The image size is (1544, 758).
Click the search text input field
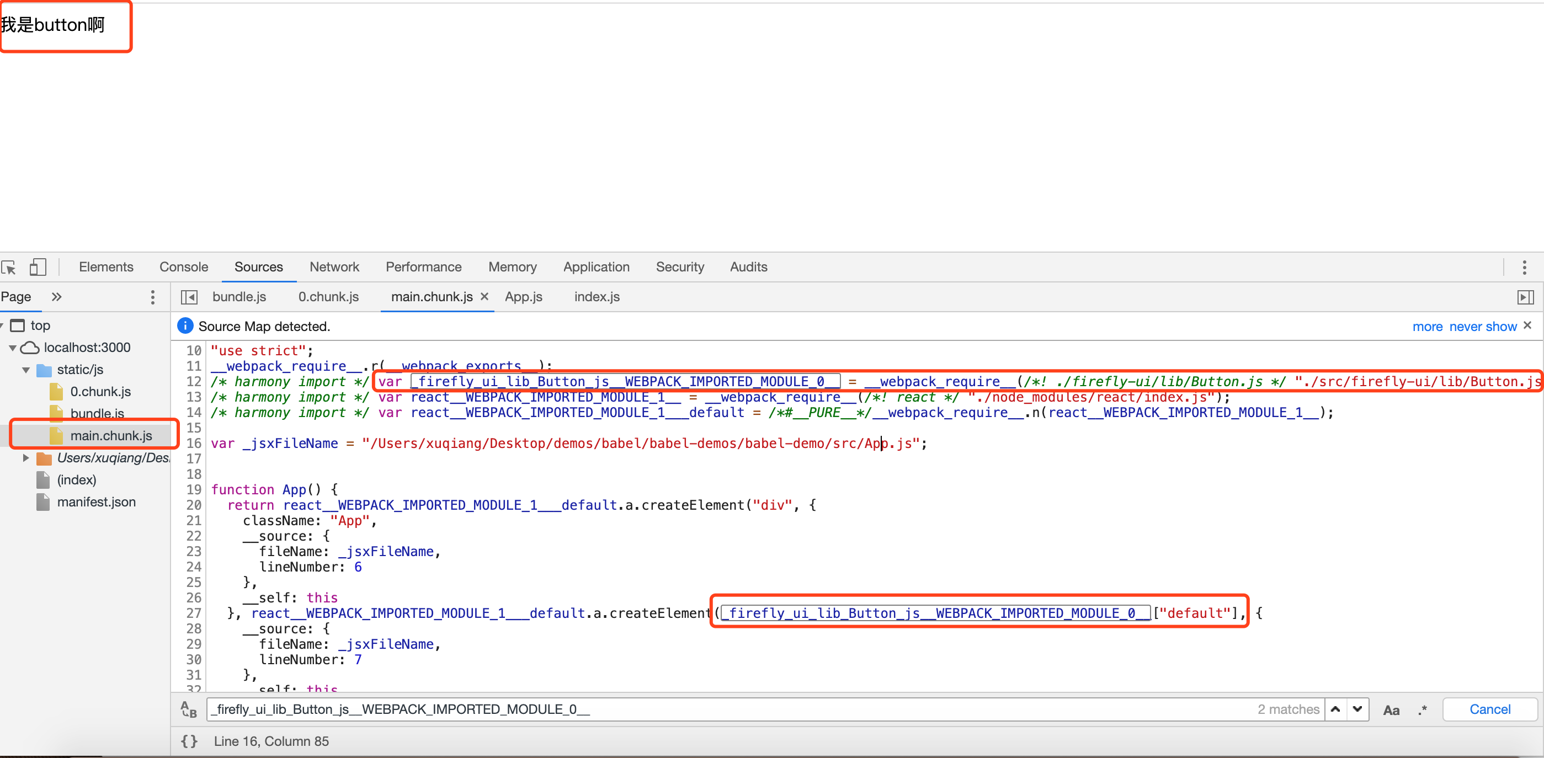click(x=719, y=709)
